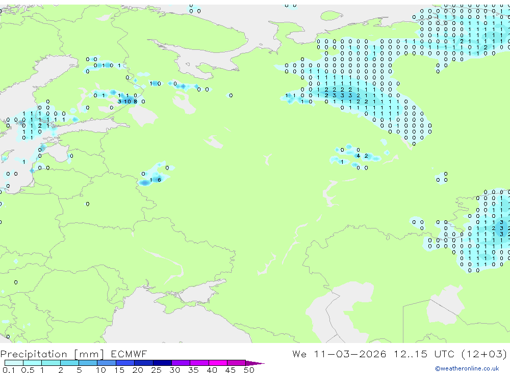Select the 2–5 mm legend color segment
This screenshot has width=510, height=373.
tap(69, 363)
